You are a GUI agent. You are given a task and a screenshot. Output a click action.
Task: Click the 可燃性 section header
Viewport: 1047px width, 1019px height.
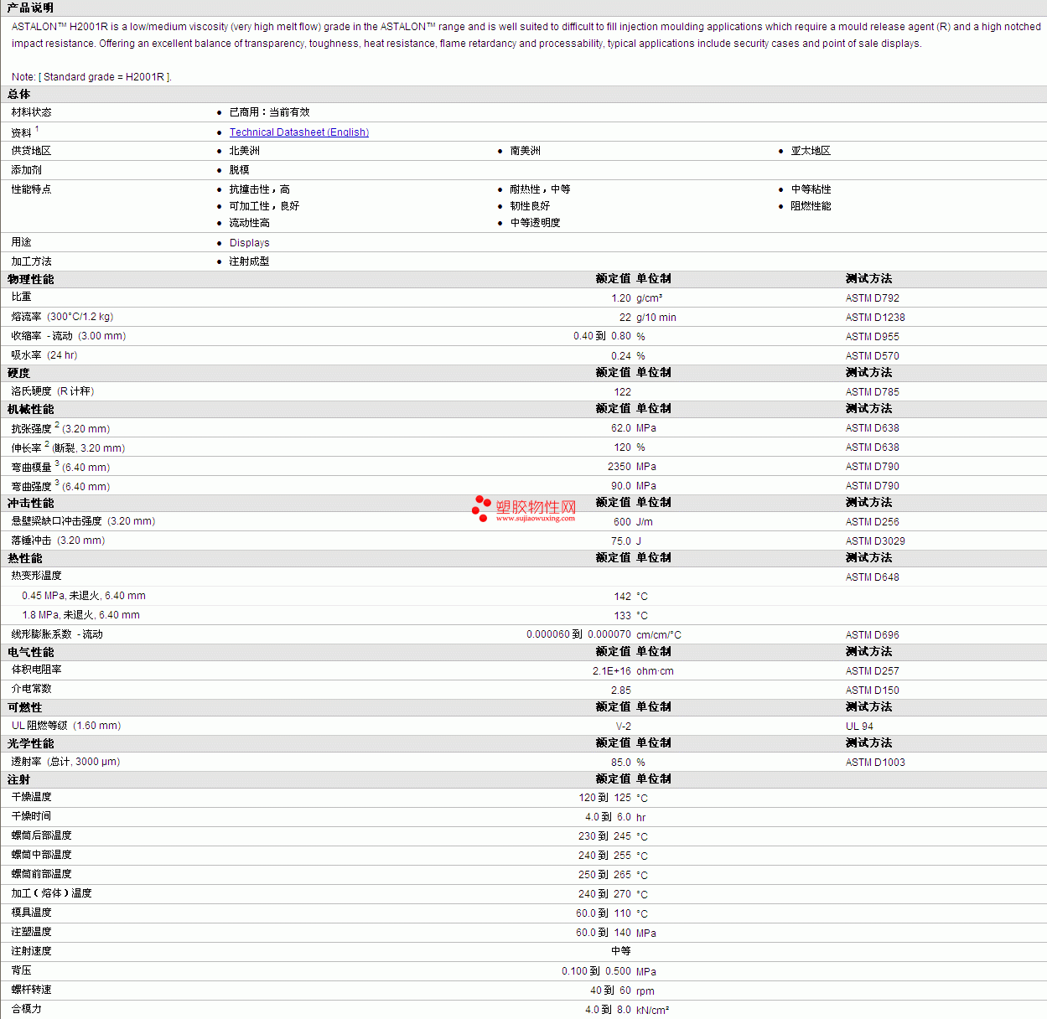point(24,707)
